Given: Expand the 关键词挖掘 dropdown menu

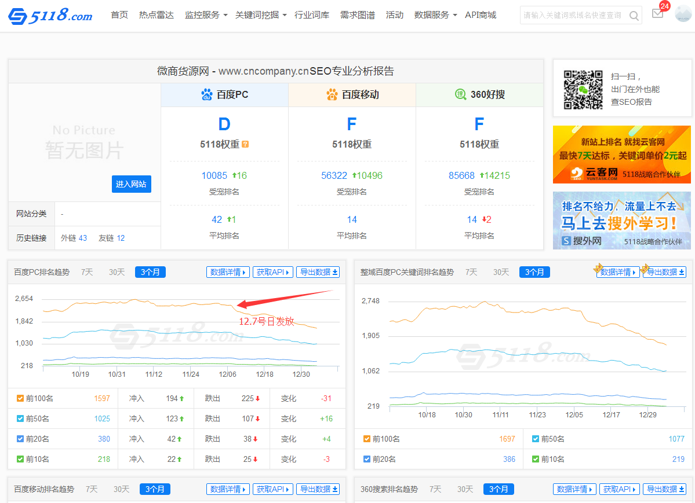Looking at the screenshot, I should click(x=261, y=15).
